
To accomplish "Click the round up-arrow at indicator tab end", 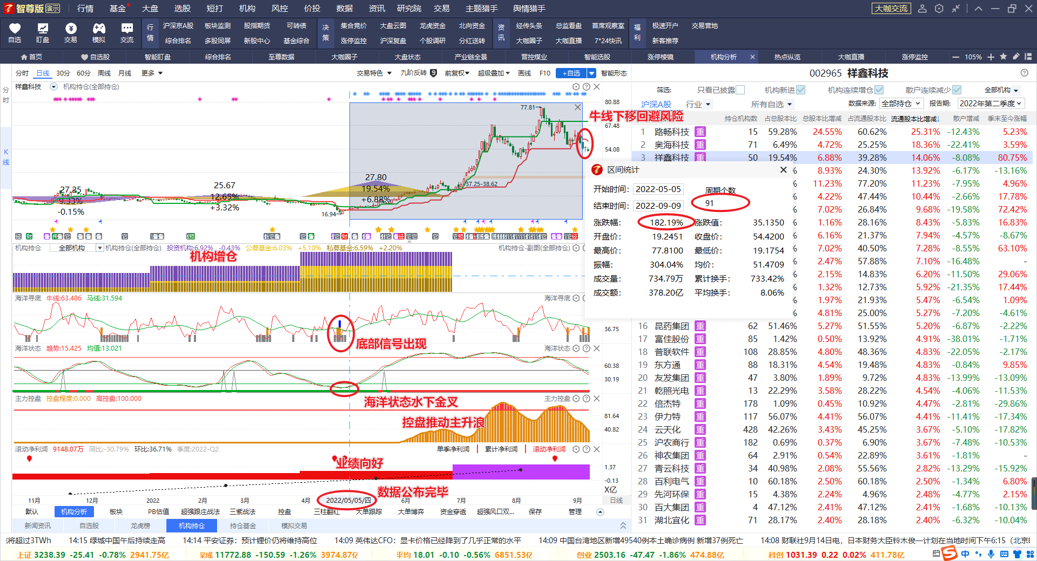I will point(600,512).
